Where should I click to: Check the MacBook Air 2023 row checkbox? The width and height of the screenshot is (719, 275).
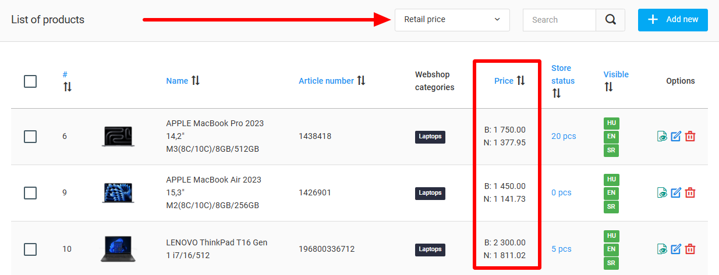[30, 192]
